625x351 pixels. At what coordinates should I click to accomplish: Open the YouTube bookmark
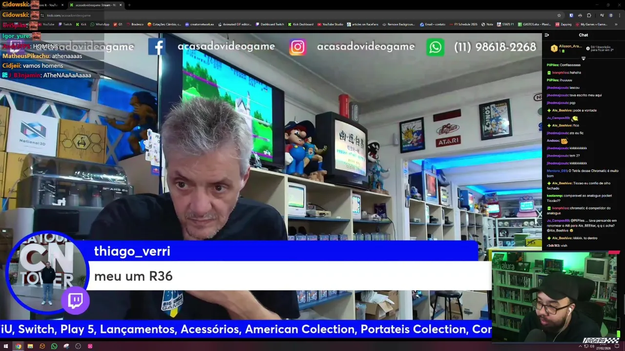pos(46,24)
